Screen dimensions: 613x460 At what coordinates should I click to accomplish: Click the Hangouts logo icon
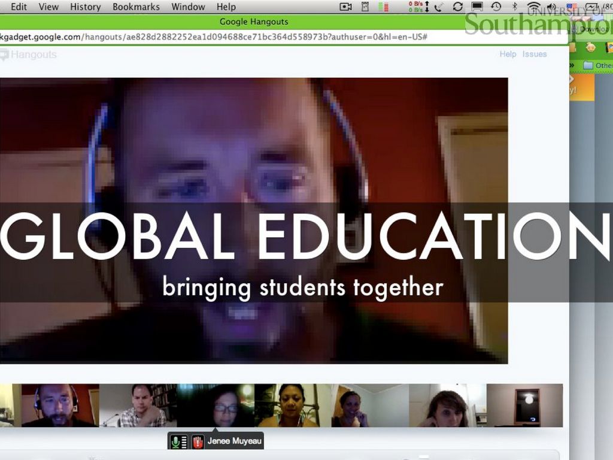point(4,55)
